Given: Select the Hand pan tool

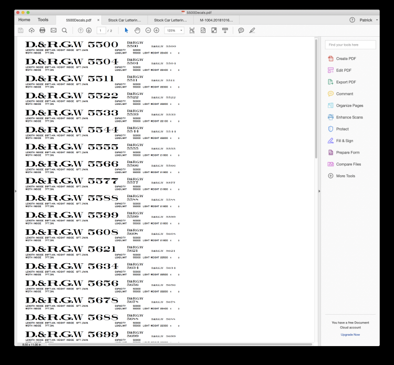Looking at the screenshot, I should click(x=137, y=30).
